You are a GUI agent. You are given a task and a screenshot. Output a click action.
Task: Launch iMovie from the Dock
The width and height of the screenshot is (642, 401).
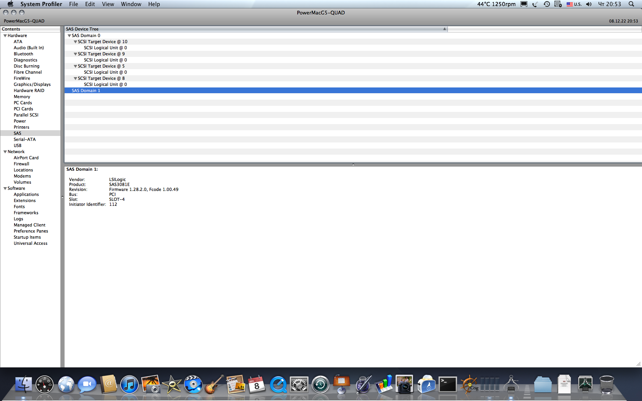click(x=172, y=384)
